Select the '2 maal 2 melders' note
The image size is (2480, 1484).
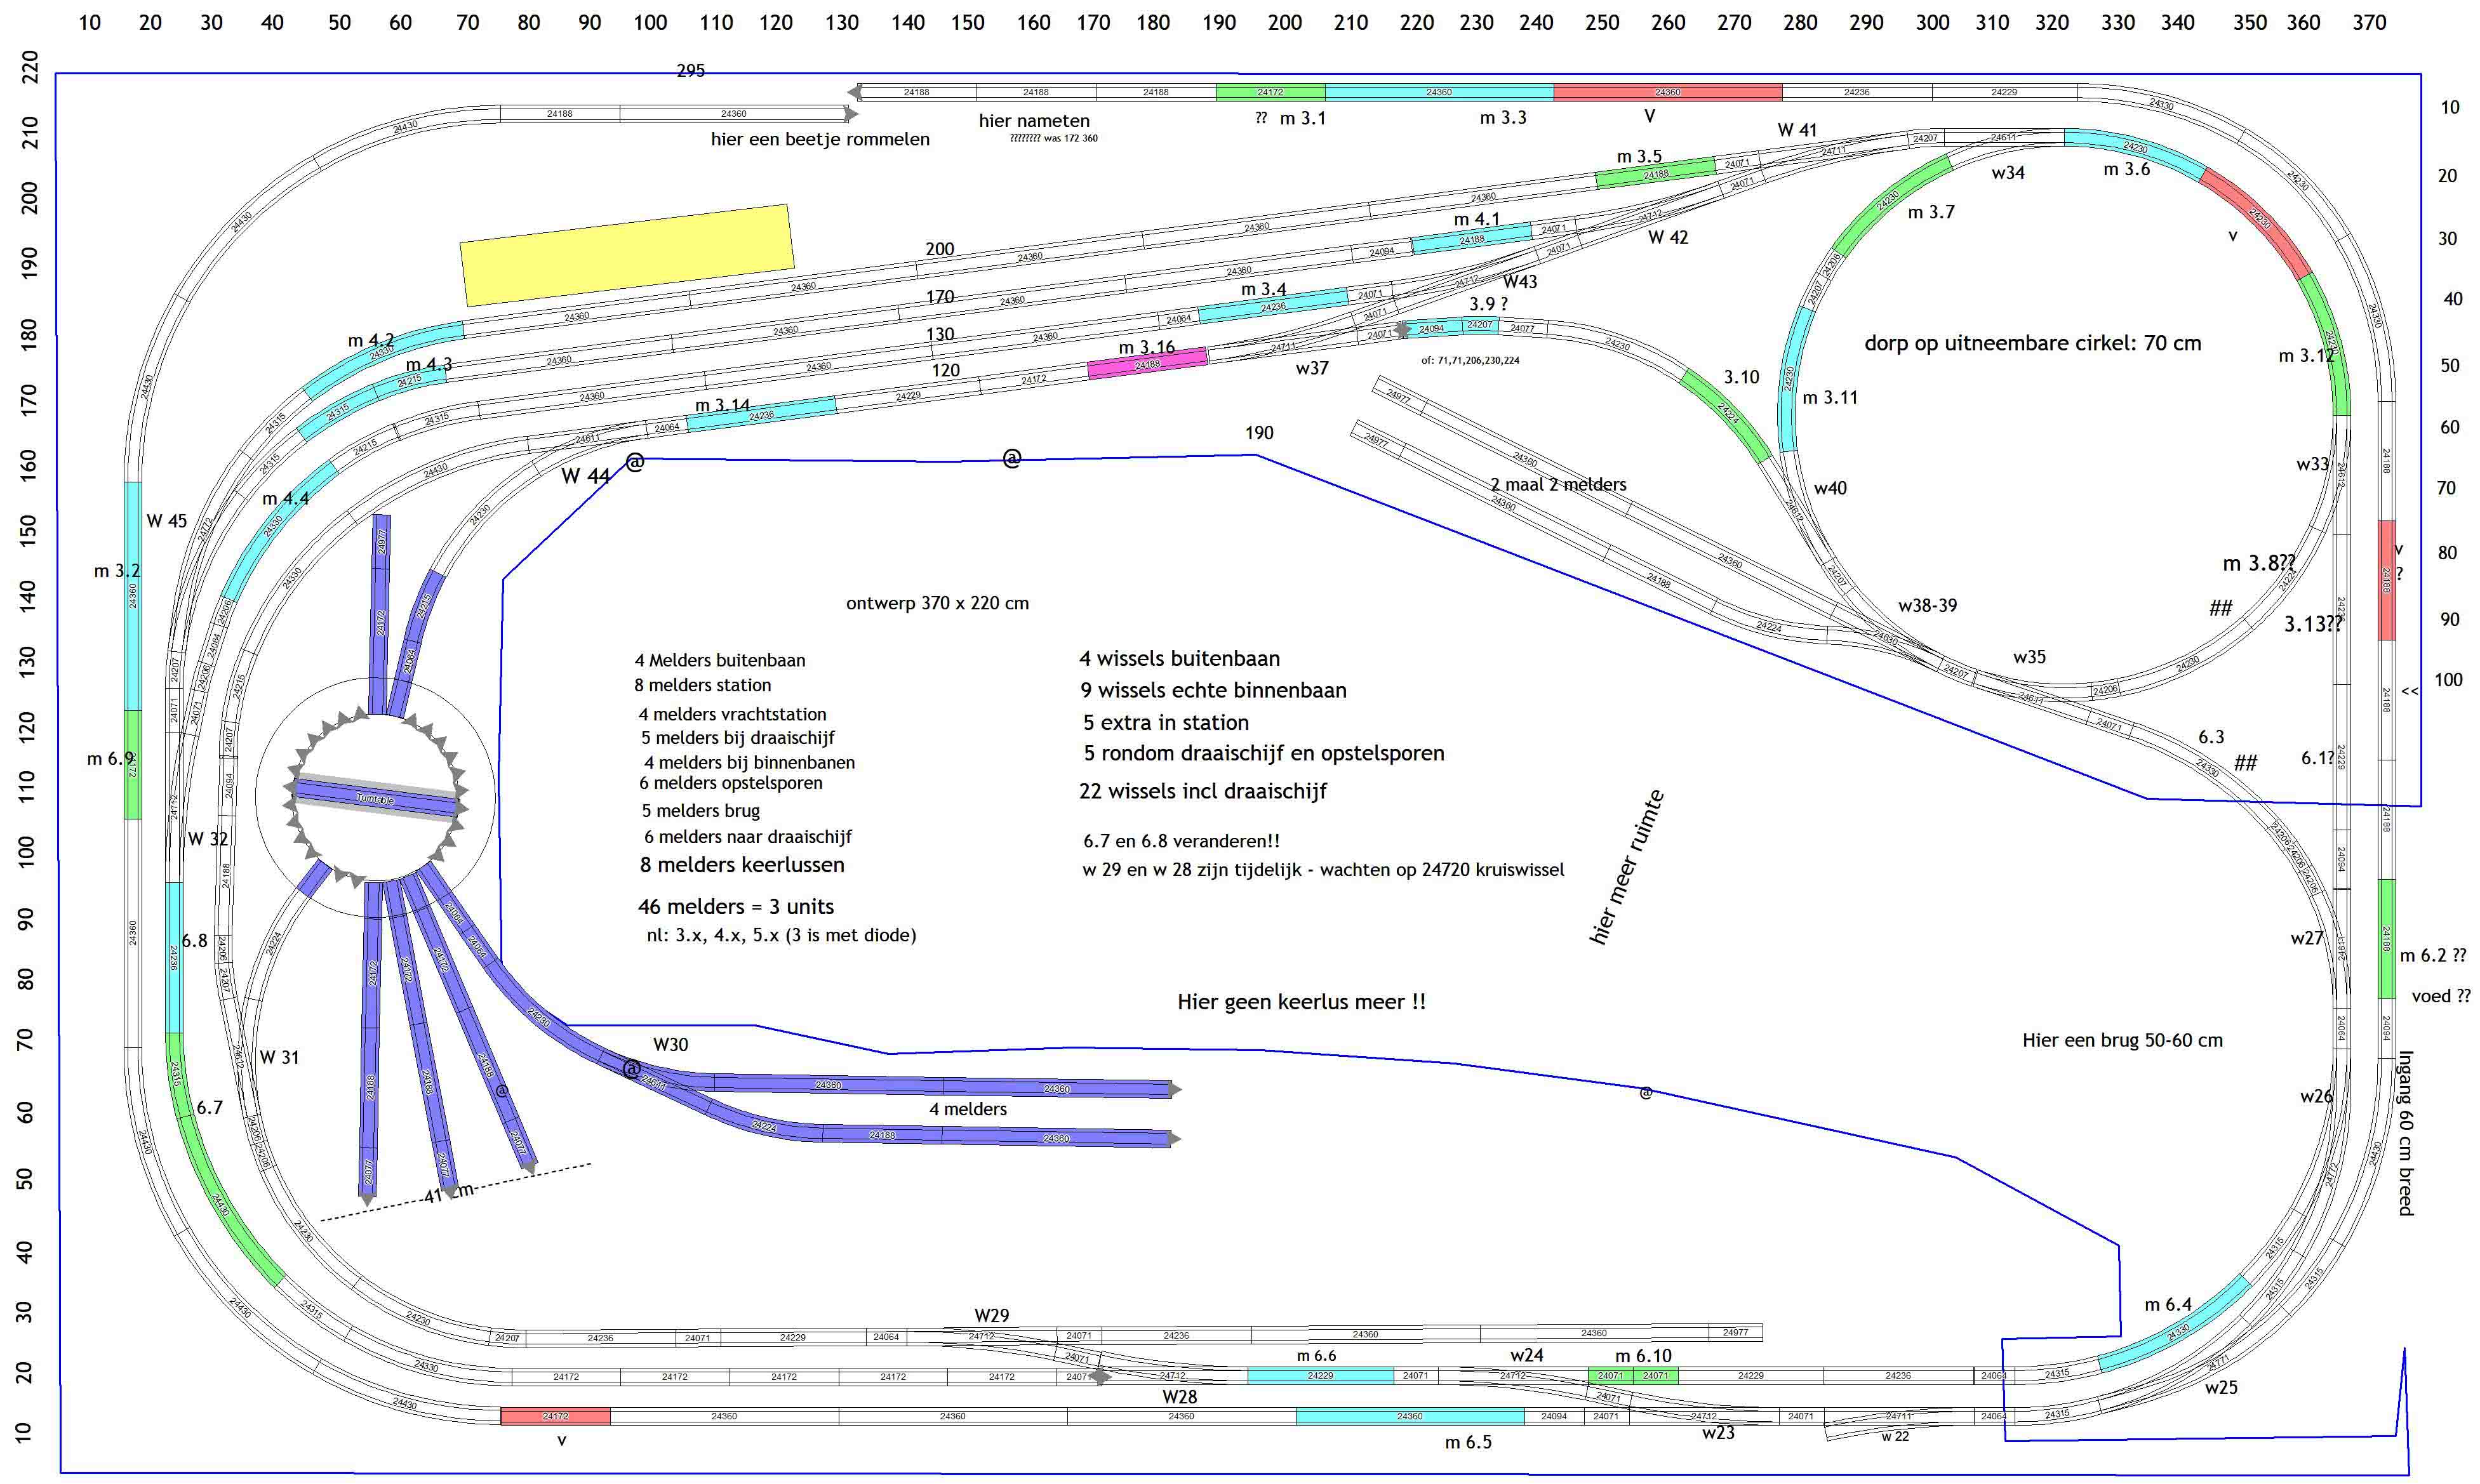(1558, 484)
